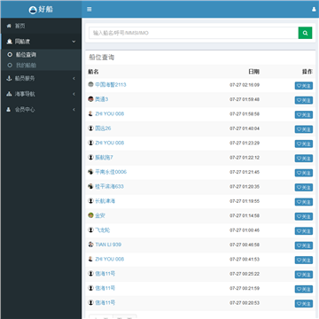
Task: Click the 好船 logo in header
Action: point(41,10)
